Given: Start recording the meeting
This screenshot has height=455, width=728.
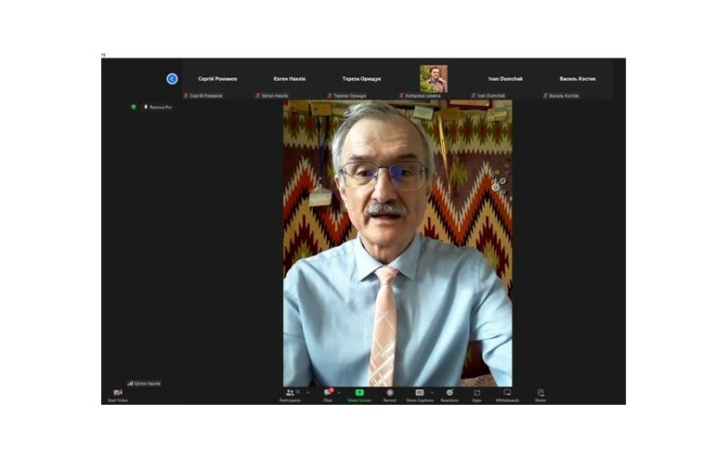Looking at the screenshot, I should [x=389, y=393].
